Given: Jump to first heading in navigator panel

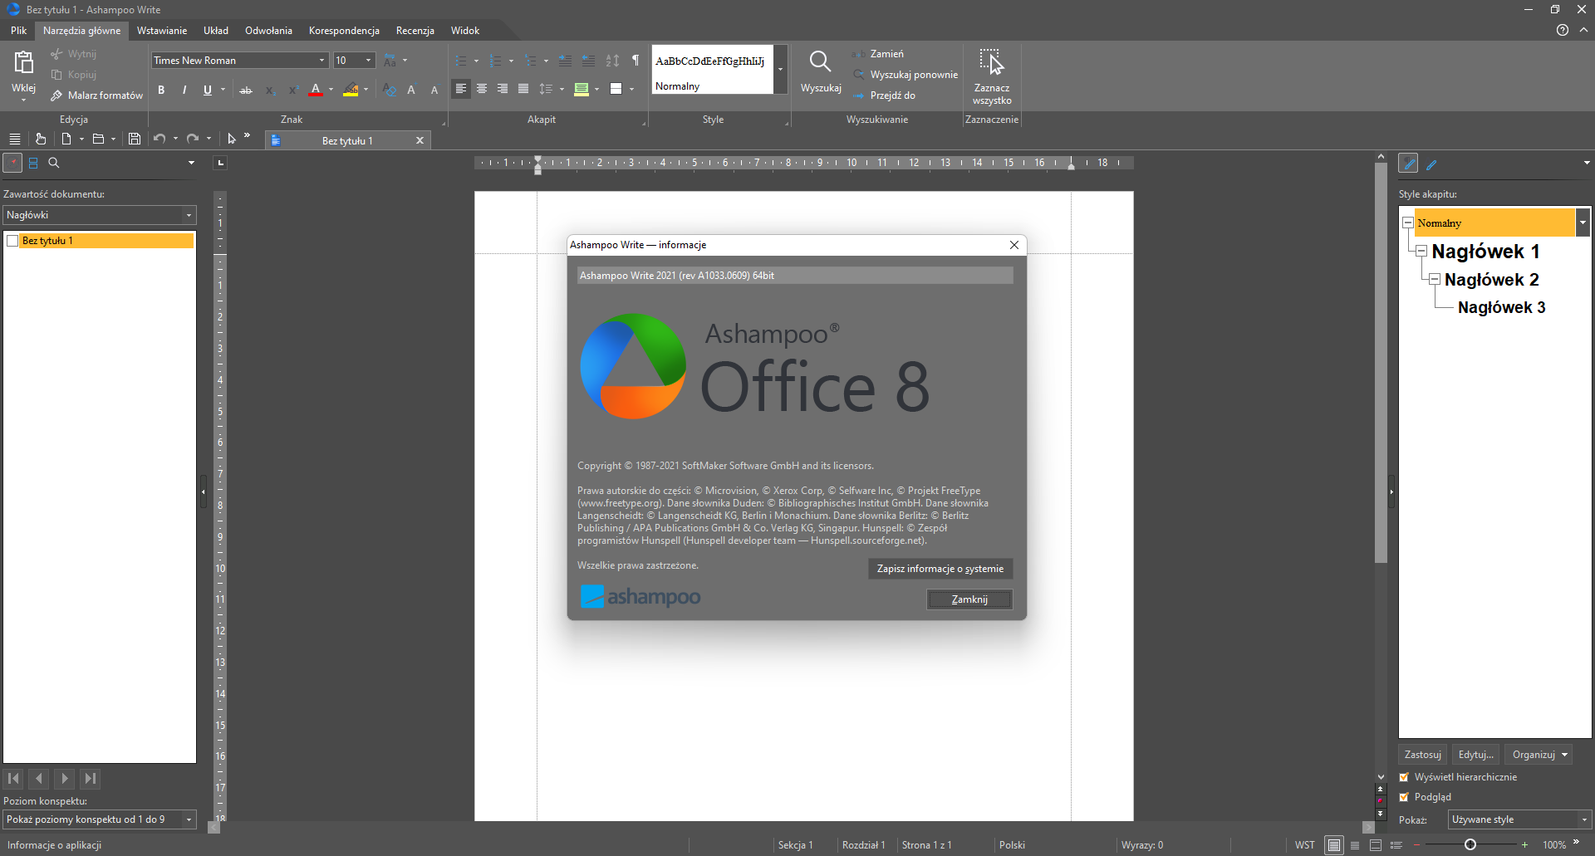Looking at the screenshot, I should (x=13, y=778).
